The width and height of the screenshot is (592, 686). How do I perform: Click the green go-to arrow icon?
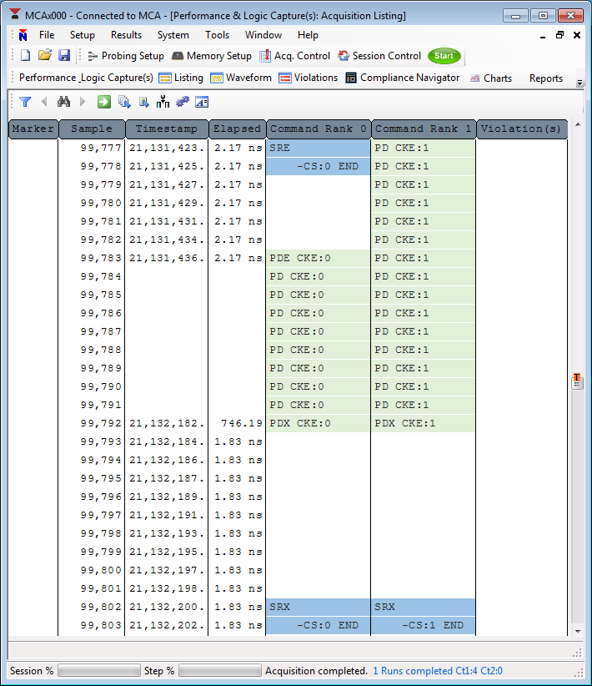point(104,102)
